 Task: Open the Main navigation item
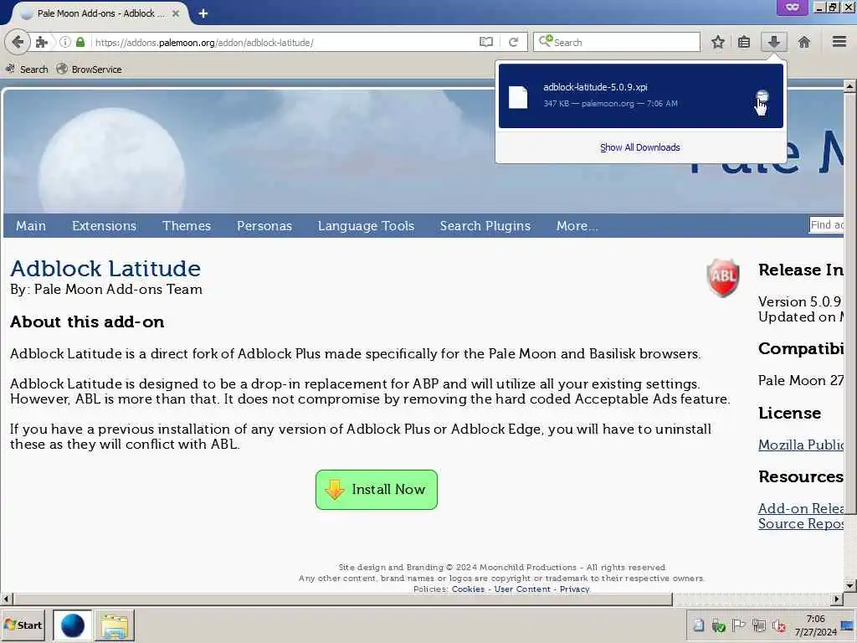[31, 226]
